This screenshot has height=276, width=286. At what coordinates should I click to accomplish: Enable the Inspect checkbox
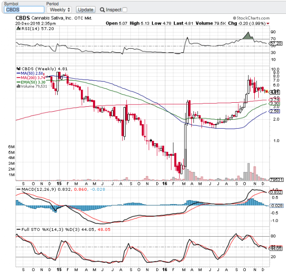[x=125, y=10]
